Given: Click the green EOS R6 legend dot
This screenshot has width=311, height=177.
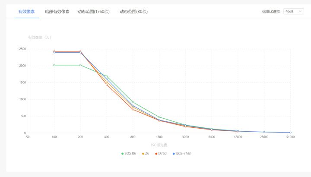Looking at the screenshot, I should coord(122,153).
